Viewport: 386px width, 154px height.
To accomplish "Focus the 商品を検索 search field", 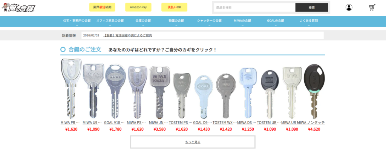I will tap(255, 8).
